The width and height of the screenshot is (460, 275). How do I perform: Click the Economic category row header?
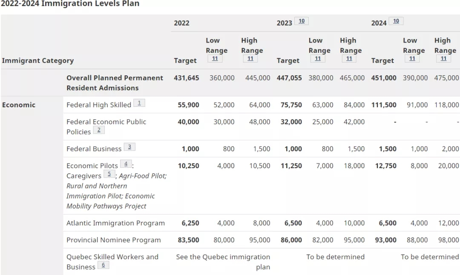pos(19,105)
